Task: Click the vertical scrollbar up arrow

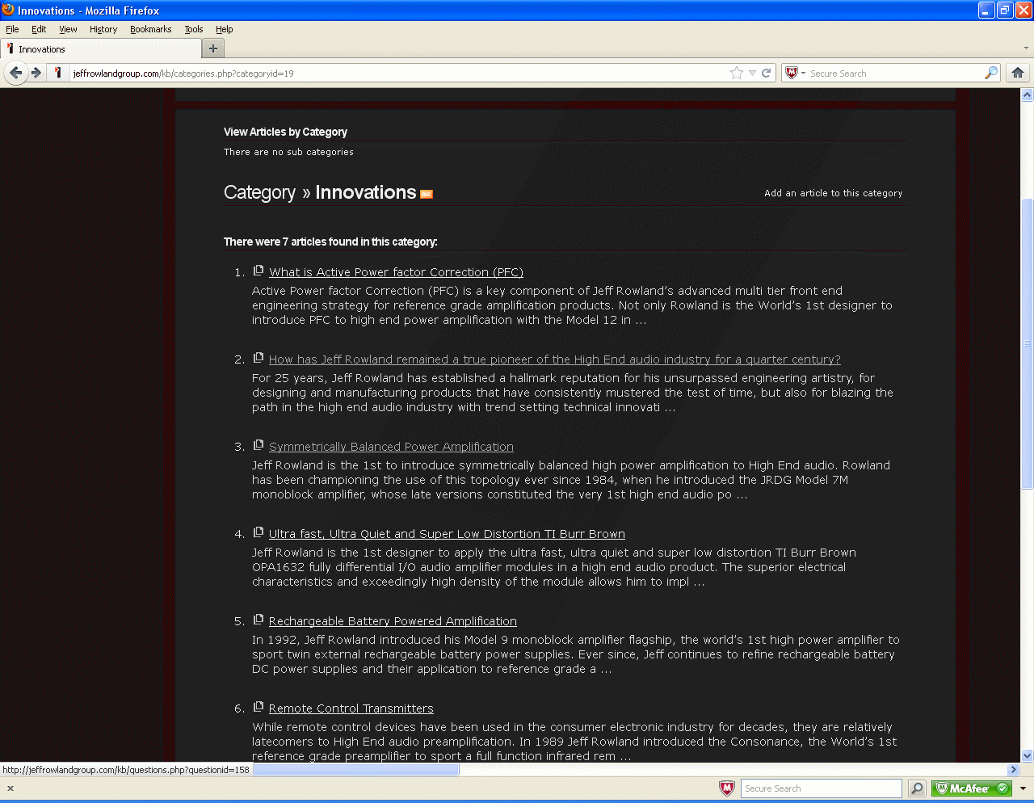Action: 1028,95
